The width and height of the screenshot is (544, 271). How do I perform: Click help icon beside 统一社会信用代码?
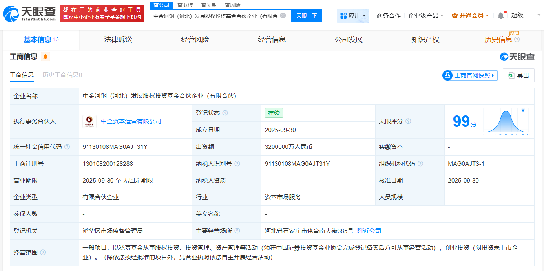click(67, 147)
